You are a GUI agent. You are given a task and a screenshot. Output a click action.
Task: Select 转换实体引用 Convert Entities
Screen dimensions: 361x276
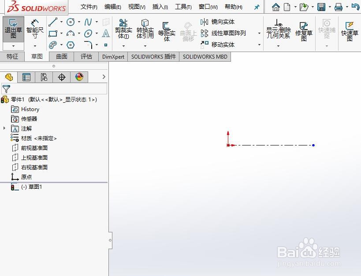pos(145,28)
